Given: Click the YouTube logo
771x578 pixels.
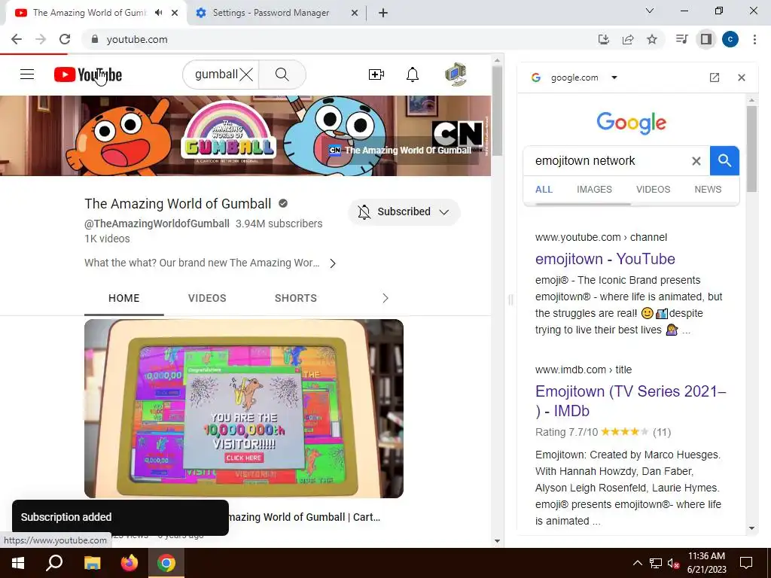Looking at the screenshot, I should point(88,75).
